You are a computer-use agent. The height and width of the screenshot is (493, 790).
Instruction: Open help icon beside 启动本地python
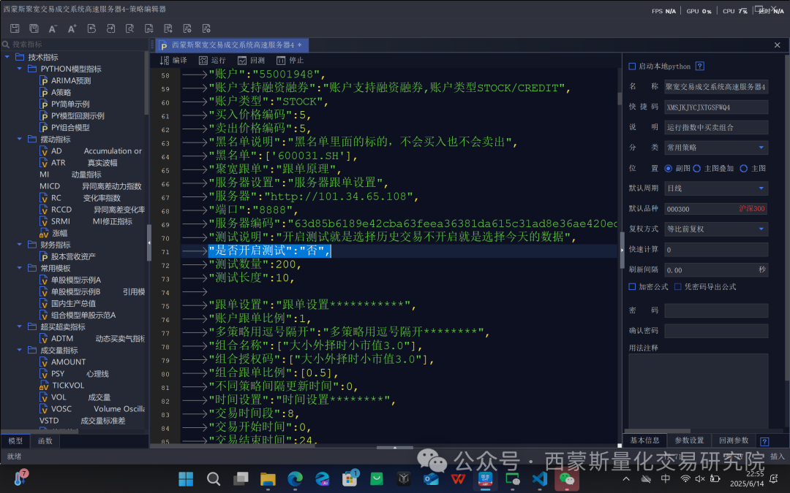click(700, 66)
